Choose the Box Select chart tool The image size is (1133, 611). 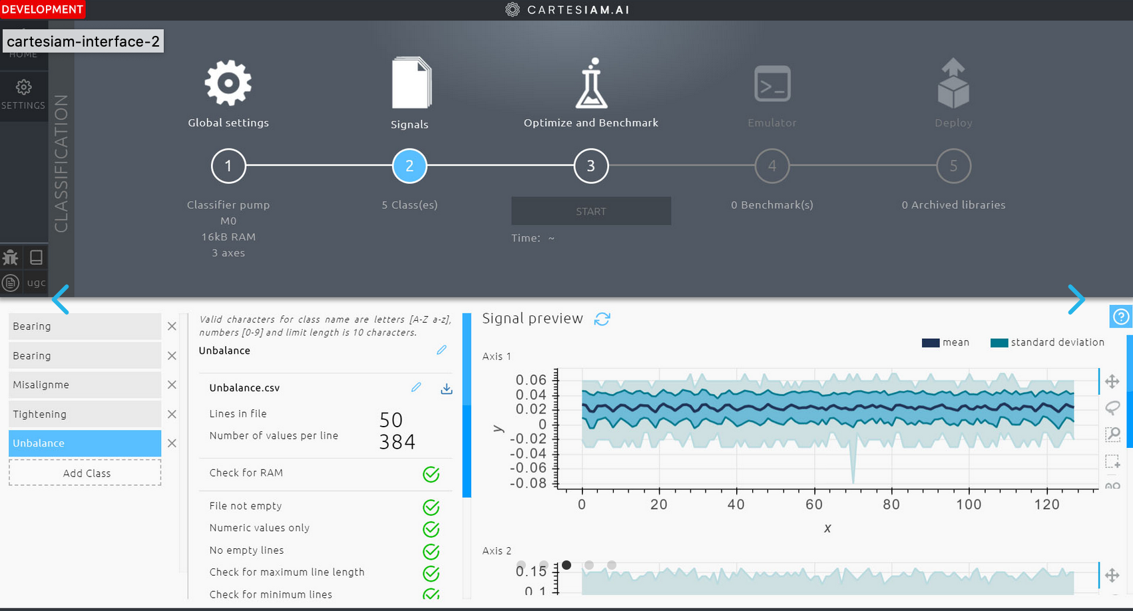[x=1112, y=461]
